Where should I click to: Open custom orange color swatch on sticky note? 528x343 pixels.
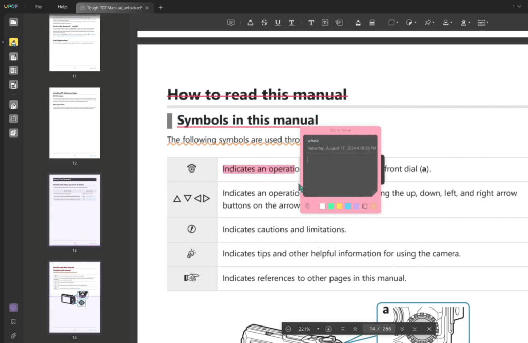click(373, 206)
